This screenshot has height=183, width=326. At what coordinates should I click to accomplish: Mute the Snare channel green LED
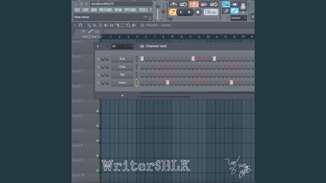pos(98,83)
